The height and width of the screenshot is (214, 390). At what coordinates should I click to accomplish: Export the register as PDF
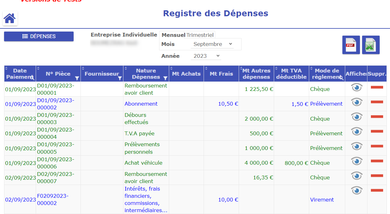[351, 45]
